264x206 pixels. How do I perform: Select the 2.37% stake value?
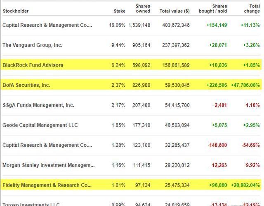pyautogui.click(x=118, y=85)
